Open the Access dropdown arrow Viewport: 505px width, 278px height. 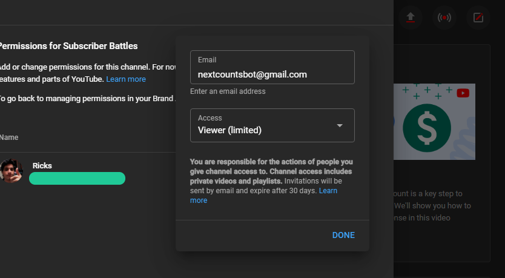pos(340,125)
